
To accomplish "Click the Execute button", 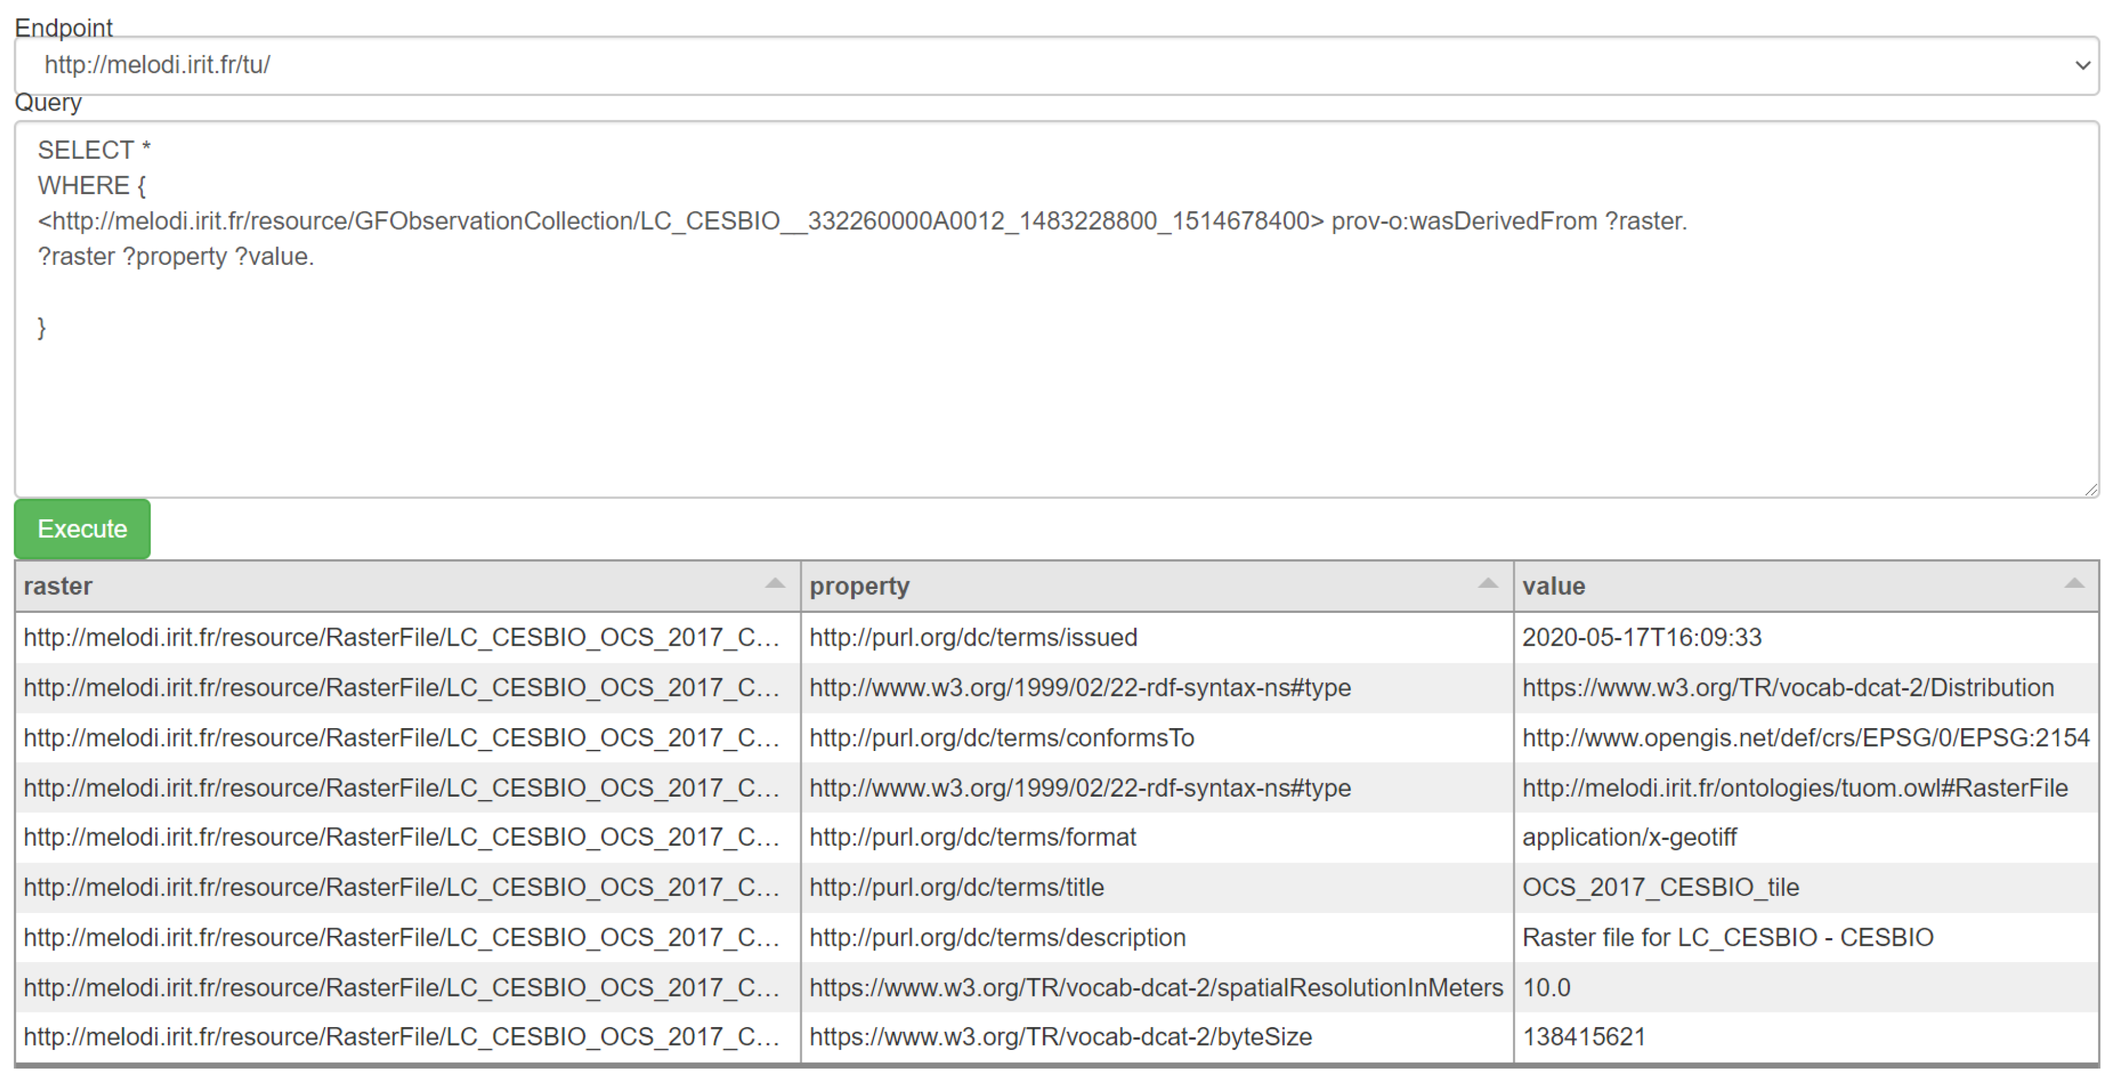I will (x=82, y=529).
